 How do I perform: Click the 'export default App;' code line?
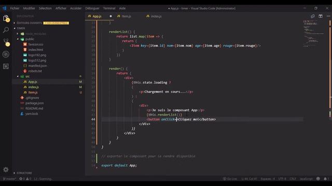pos(119,165)
